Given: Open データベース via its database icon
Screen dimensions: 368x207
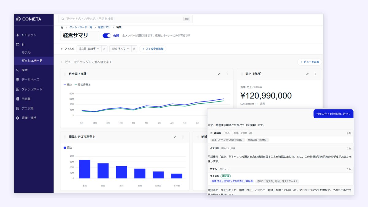Looking at the screenshot, I should [x=18, y=80].
